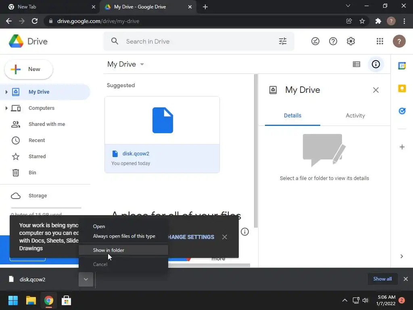Switch to the Activity tab
The width and height of the screenshot is (413, 310).
tap(355, 115)
